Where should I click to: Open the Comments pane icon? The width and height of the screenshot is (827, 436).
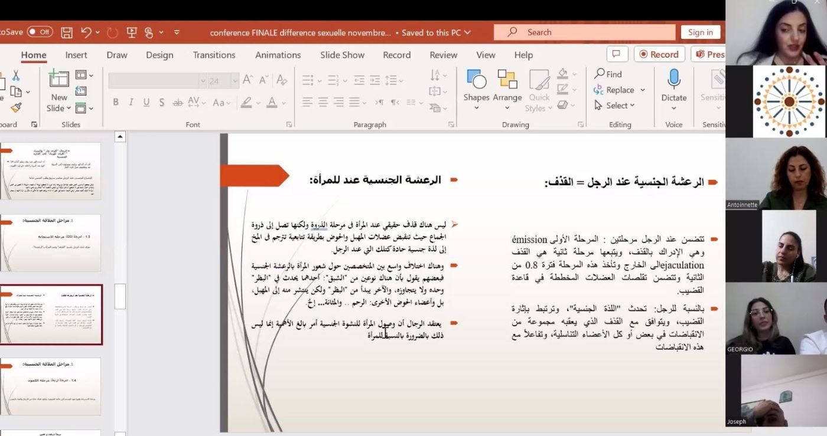click(x=617, y=54)
